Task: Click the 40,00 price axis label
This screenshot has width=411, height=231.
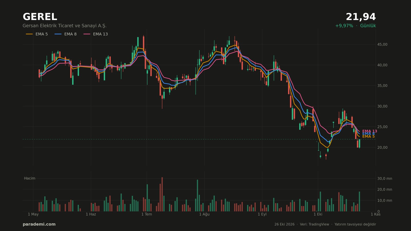Action: 382,65
